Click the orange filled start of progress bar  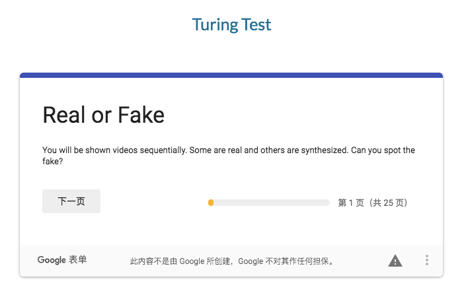[211, 203]
